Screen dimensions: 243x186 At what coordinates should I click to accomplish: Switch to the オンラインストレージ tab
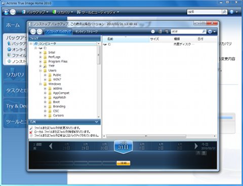[x=87, y=31]
